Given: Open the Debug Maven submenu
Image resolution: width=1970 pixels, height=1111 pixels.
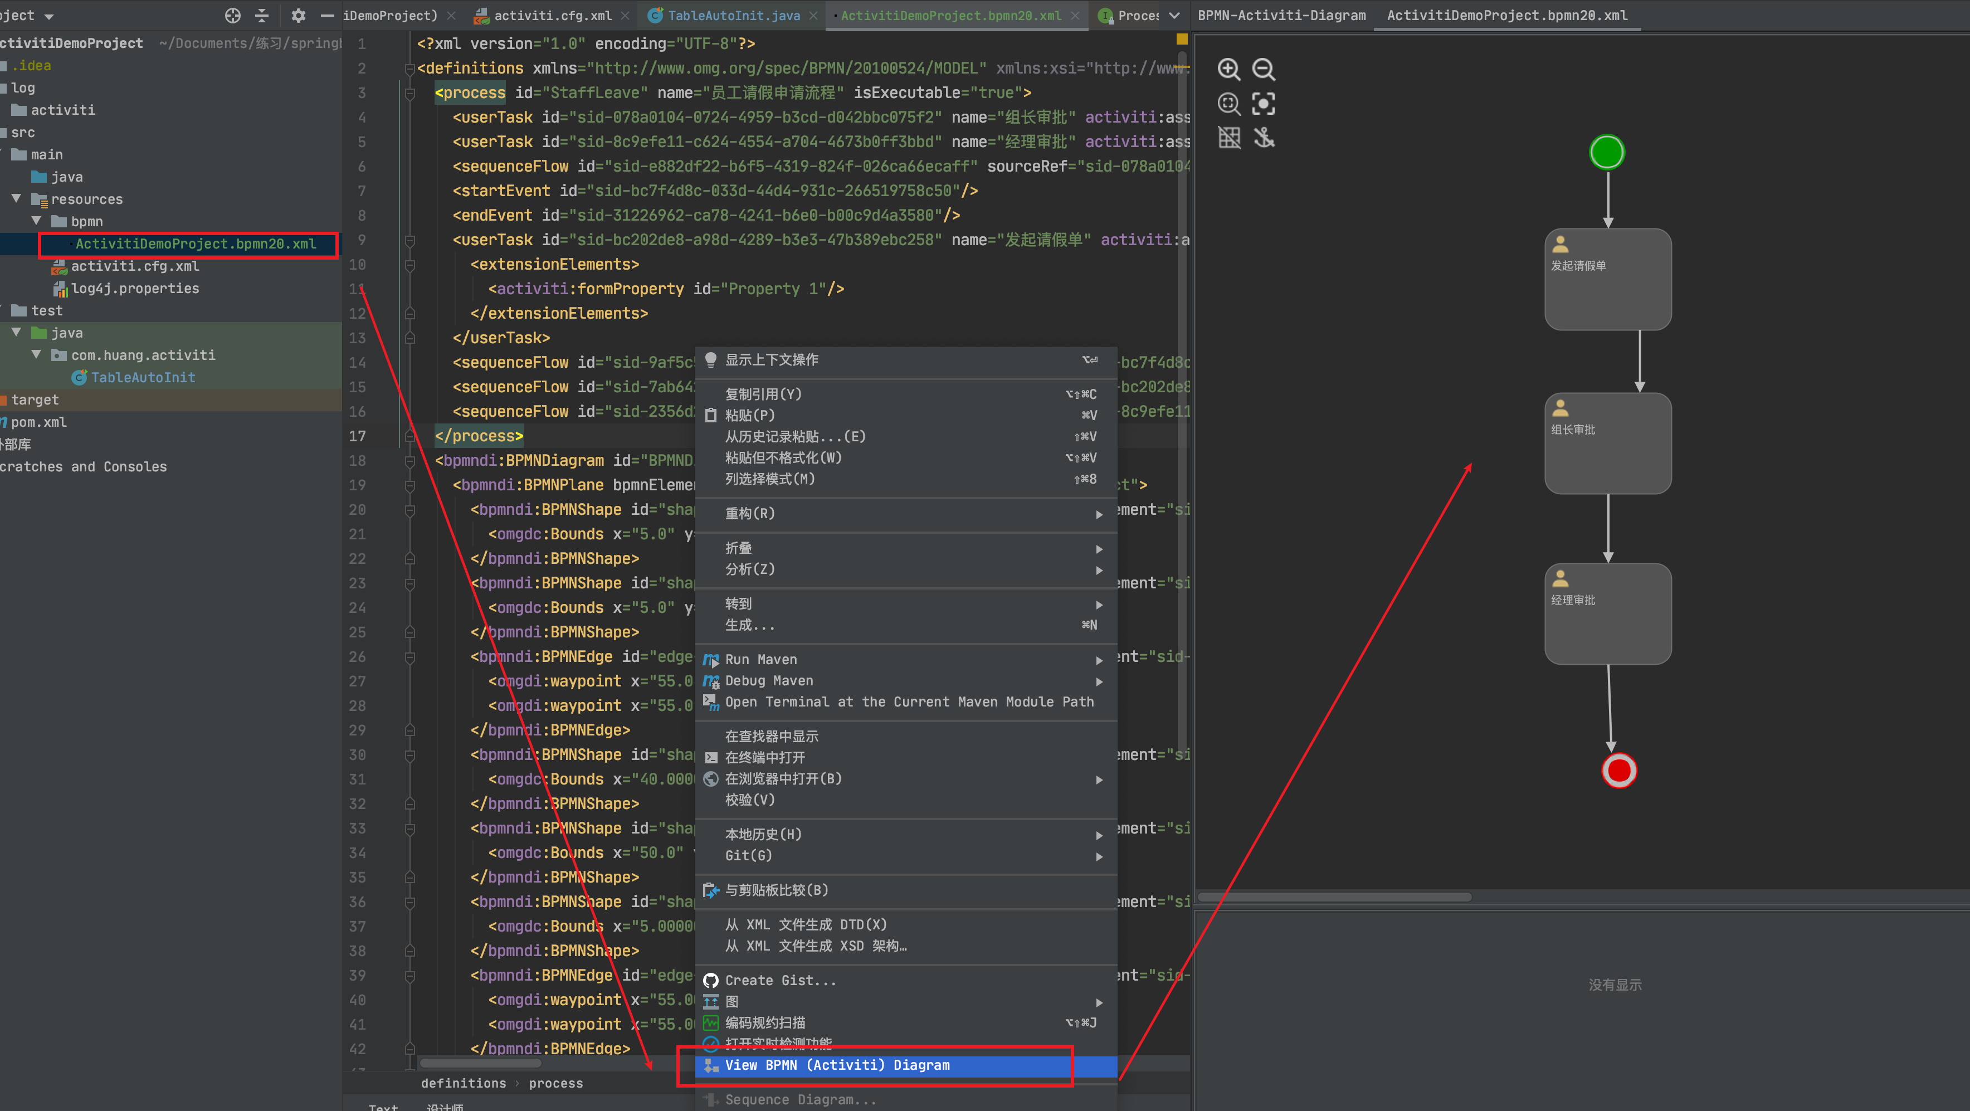Looking at the screenshot, I should (906, 681).
